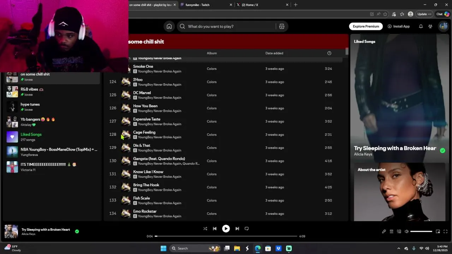Open Microsoft Store from taskbar
The height and width of the screenshot is (254, 452).
pos(268,248)
